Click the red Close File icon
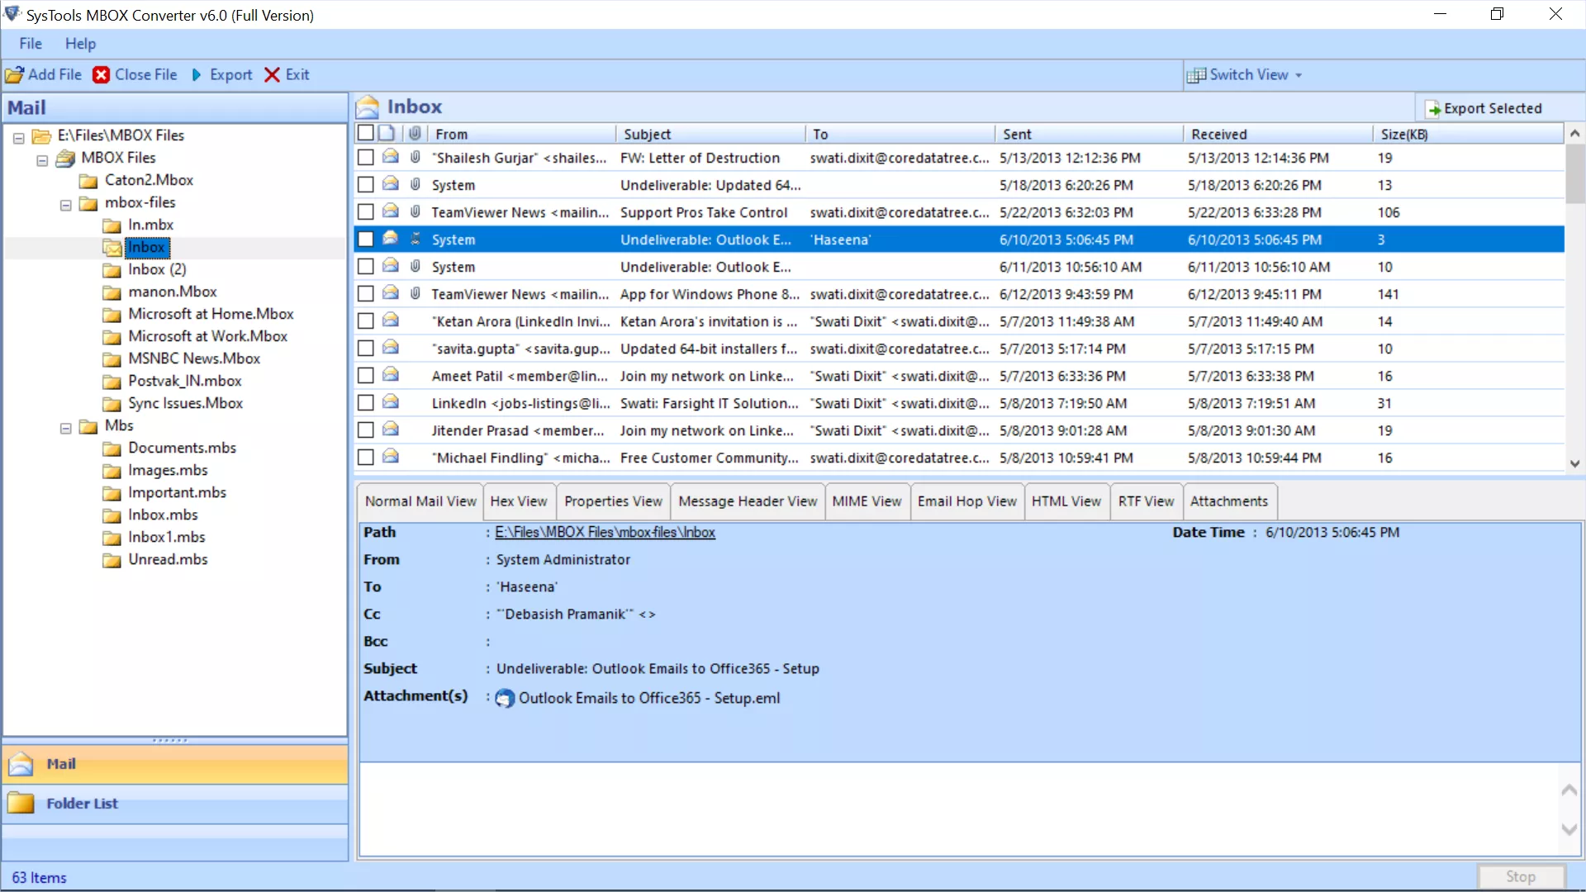Image resolution: width=1586 pixels, height=892 pixels. tap(101, 75)
